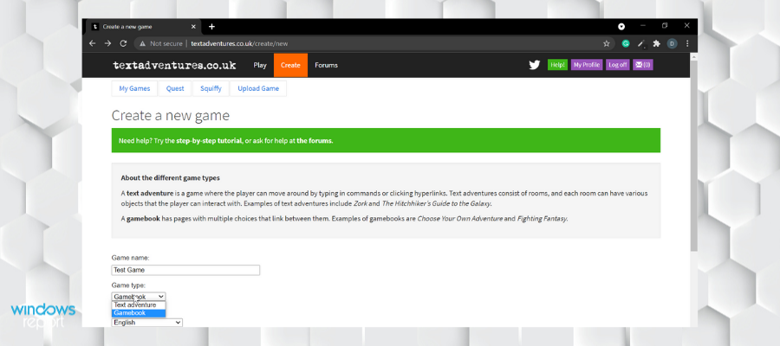Bookmark this page with the star icon
This screenshot has height=346, width=780.
pos(607,44)
